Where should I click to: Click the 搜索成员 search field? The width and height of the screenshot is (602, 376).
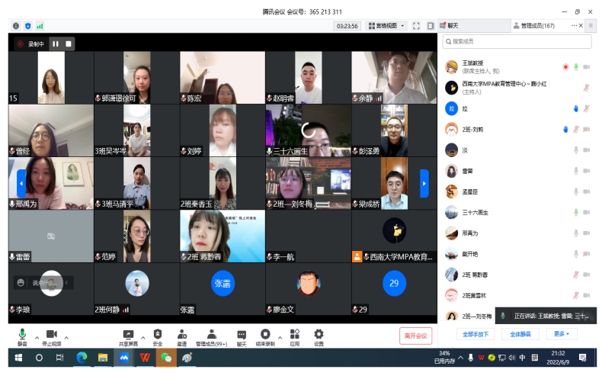pyautogui.click(x=518, y=41)
